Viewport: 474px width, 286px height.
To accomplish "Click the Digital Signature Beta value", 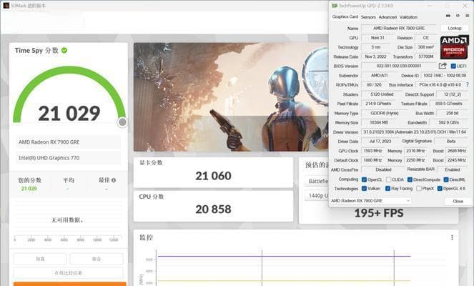I will click(451, 141).
